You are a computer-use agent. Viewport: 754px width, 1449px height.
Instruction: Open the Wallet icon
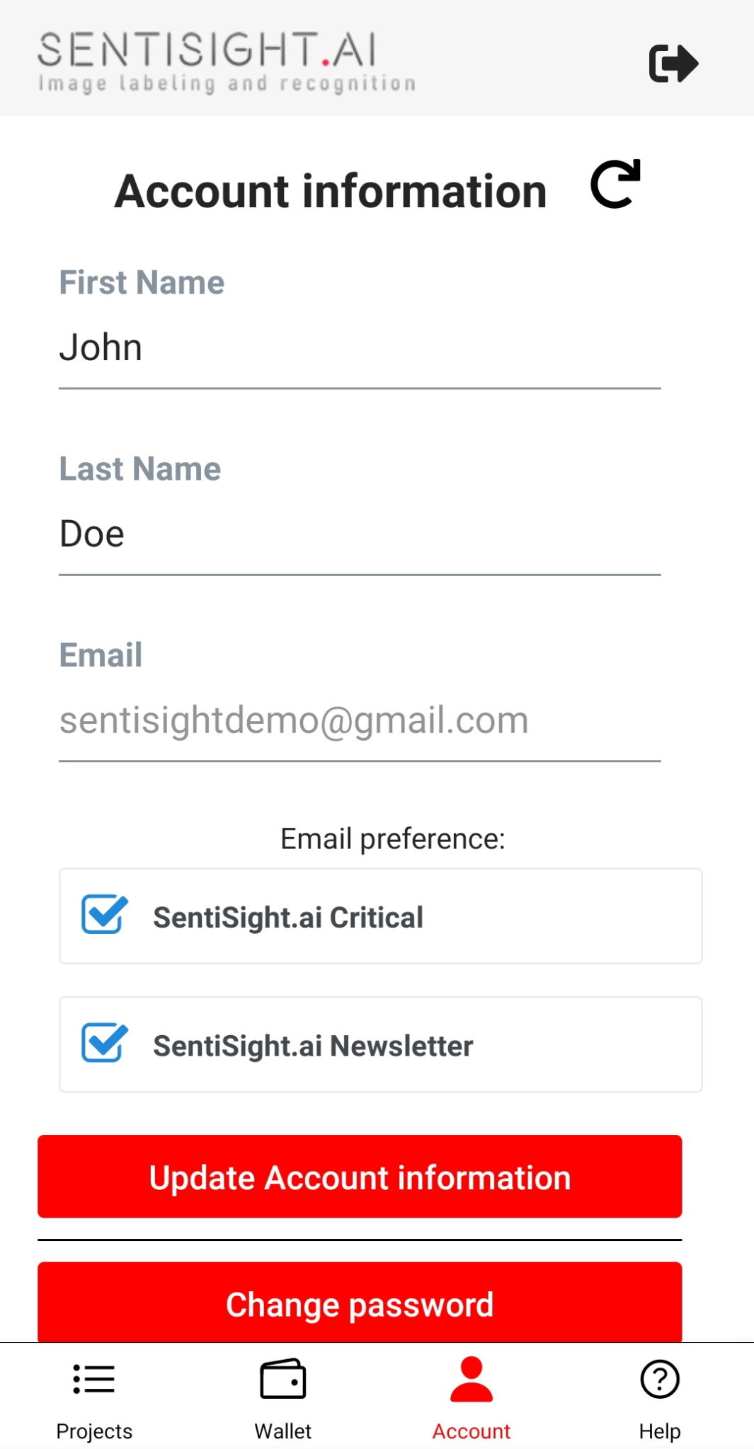[x=283, y=1378]
